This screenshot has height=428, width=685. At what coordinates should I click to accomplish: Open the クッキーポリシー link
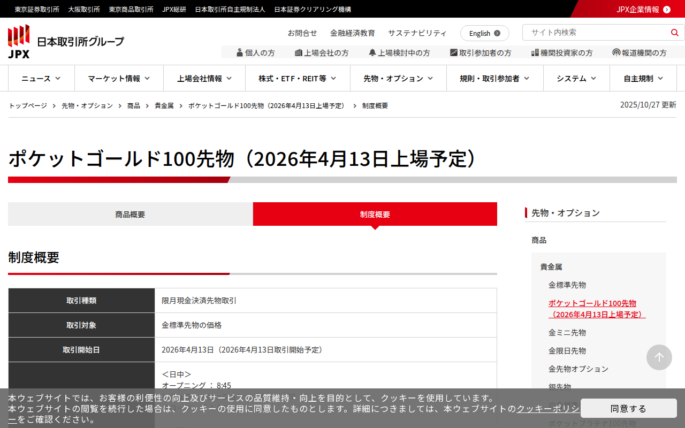coord(547,409)
